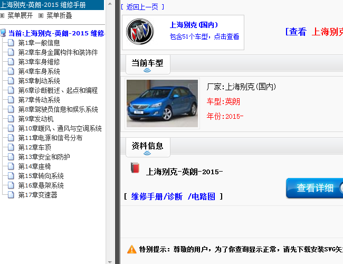The image size is (343, 264).
Task: Click the page icon beside 第7章传动系统
Action: (x=11, y=100)
